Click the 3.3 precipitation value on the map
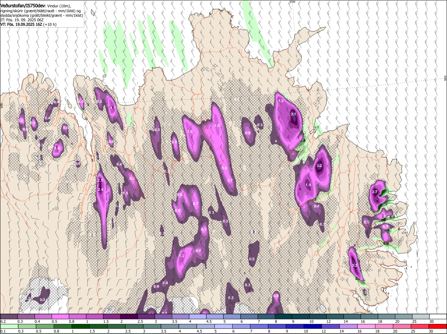The width and height of the screenshot is (447, 334). (354, 266)
